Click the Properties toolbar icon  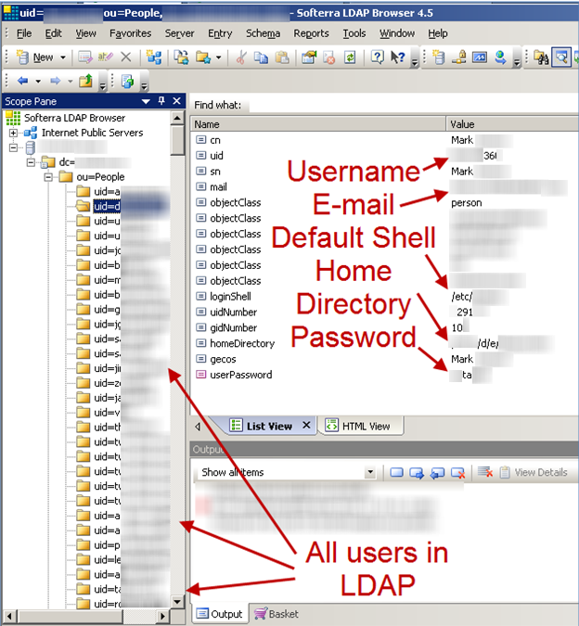tap(309, 57)
